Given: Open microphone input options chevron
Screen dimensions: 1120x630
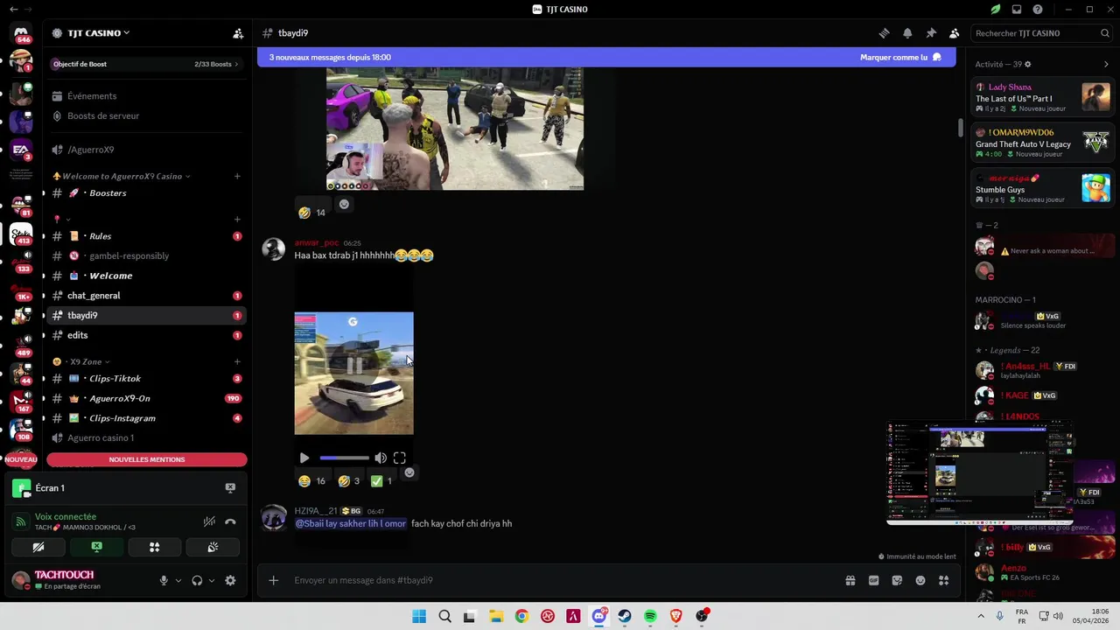Looking at the screenshot, I should [x=178, y=580].
